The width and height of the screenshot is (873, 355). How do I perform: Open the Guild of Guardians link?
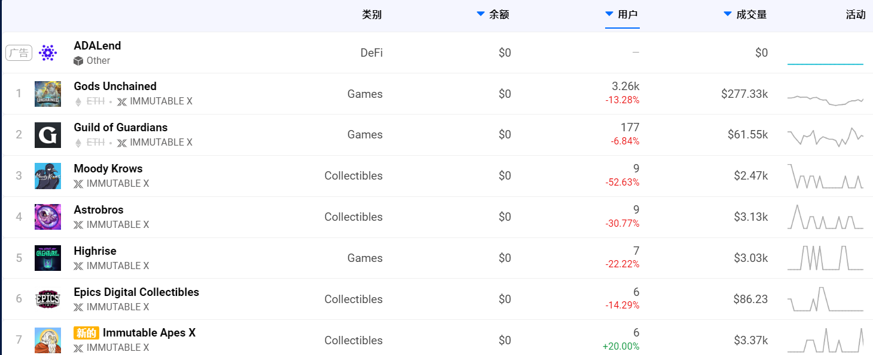coord(121,128)
